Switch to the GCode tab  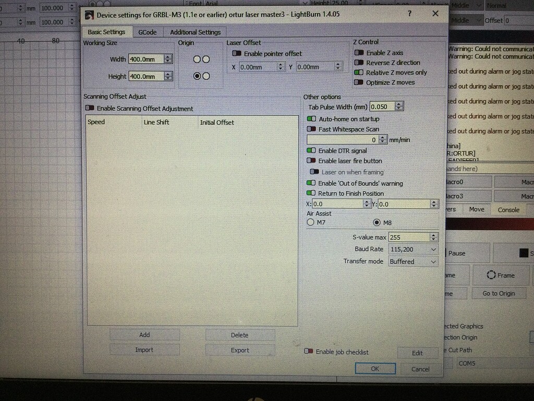[x=147, y=32]
